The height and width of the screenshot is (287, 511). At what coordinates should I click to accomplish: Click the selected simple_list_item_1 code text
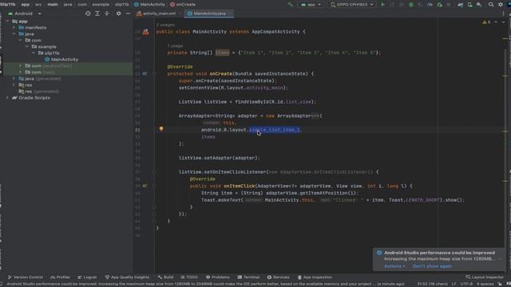pos(275,130)
